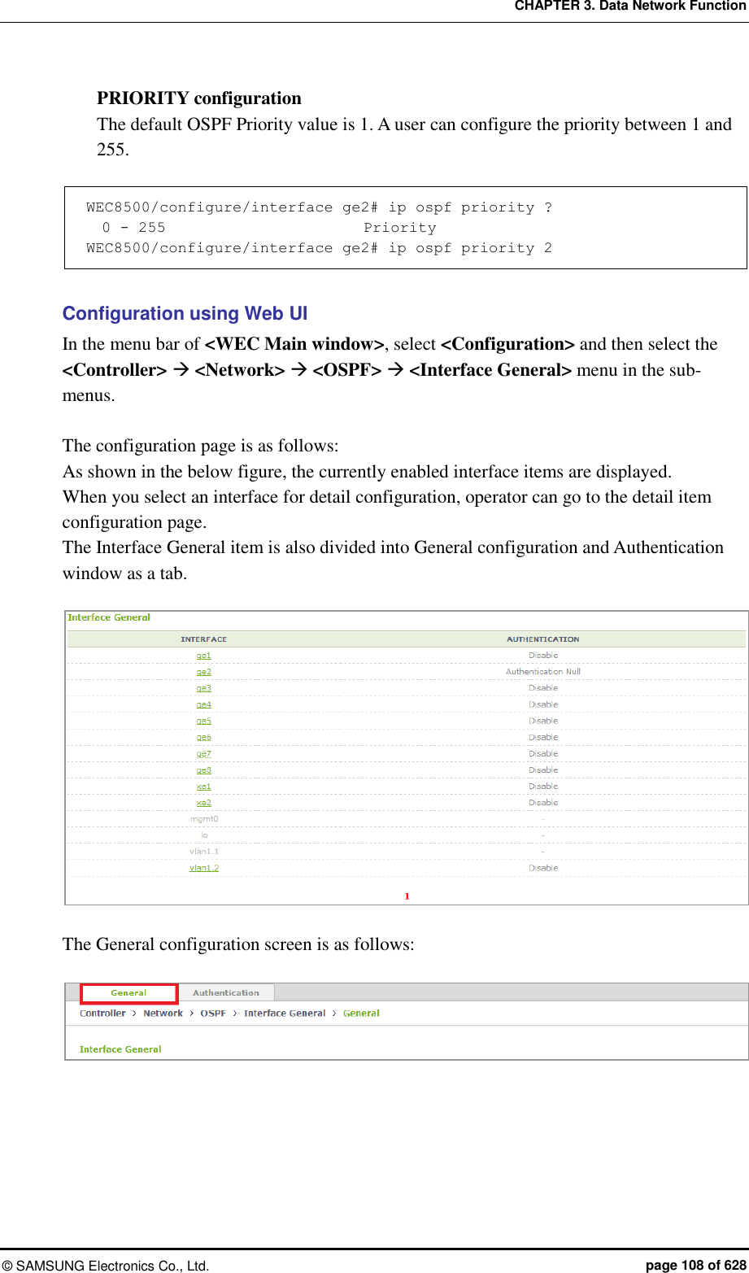
Task: Click the ge4 interface link
Action: [203, 704]
